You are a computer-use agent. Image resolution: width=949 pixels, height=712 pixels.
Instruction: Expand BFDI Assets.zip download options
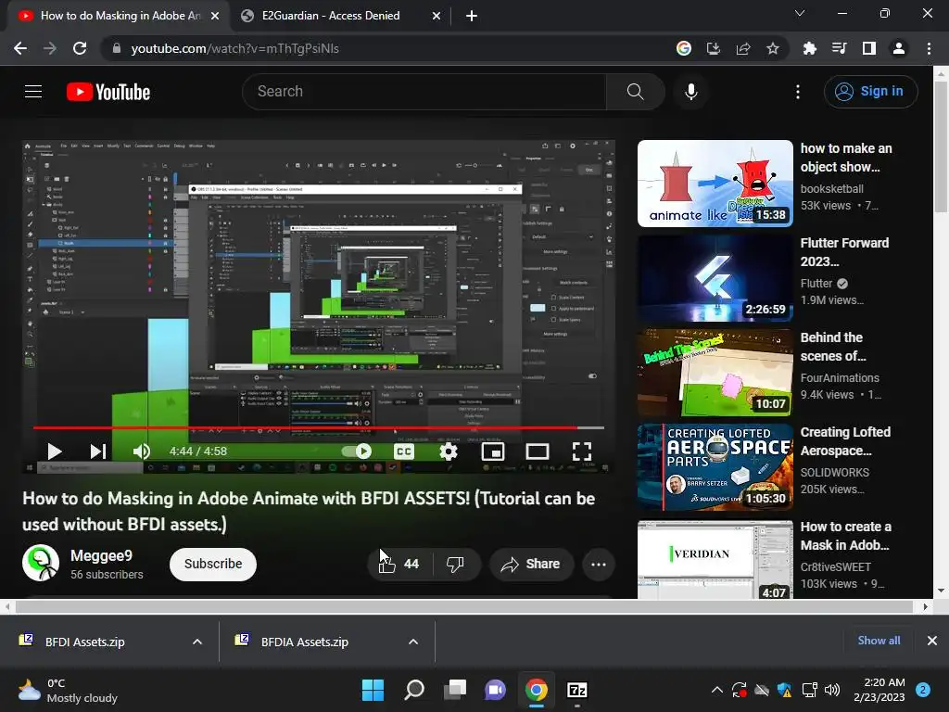click(x=197, y=642)
